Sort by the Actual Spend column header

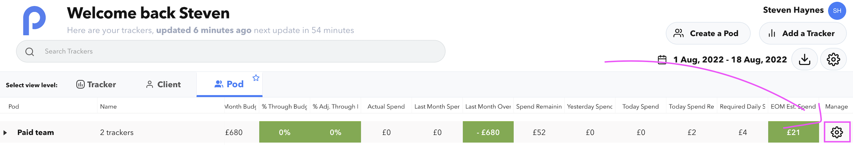(x=386, y=107)
